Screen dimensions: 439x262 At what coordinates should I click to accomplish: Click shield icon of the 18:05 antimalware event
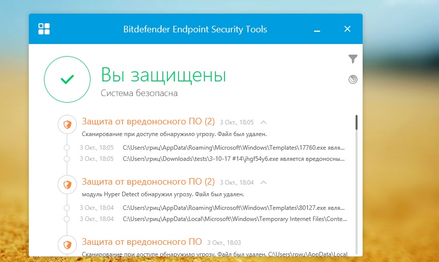(x=67, y=123)
